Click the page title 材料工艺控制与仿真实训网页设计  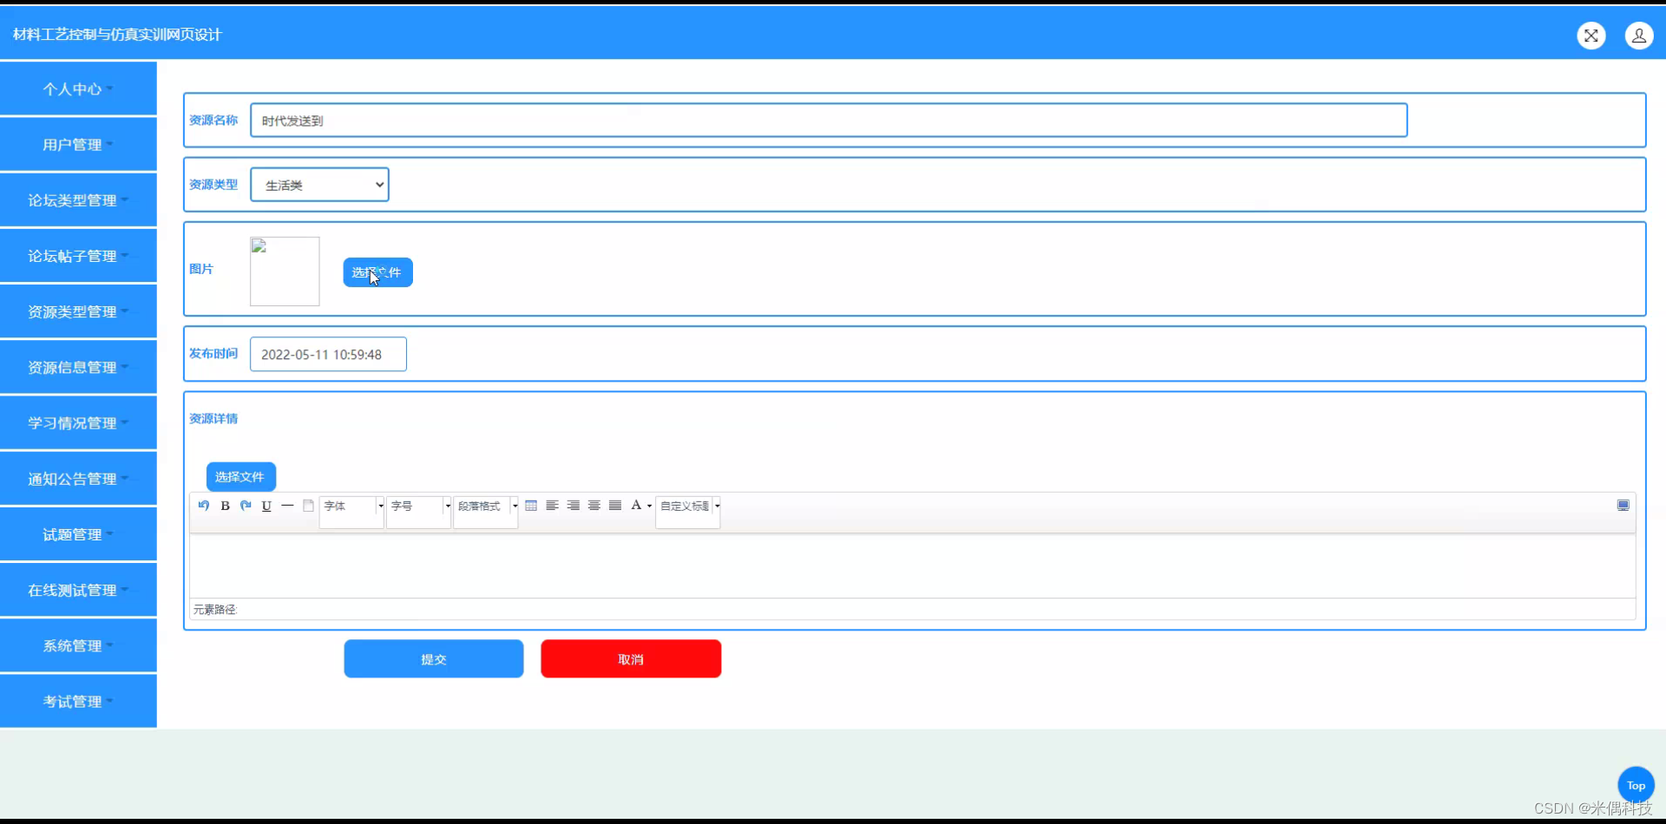117,35
